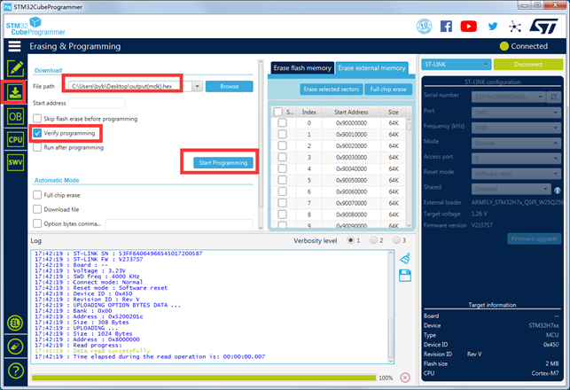Cancel operation with the pink X icon
Screen dimensions: 570x390
405,378
